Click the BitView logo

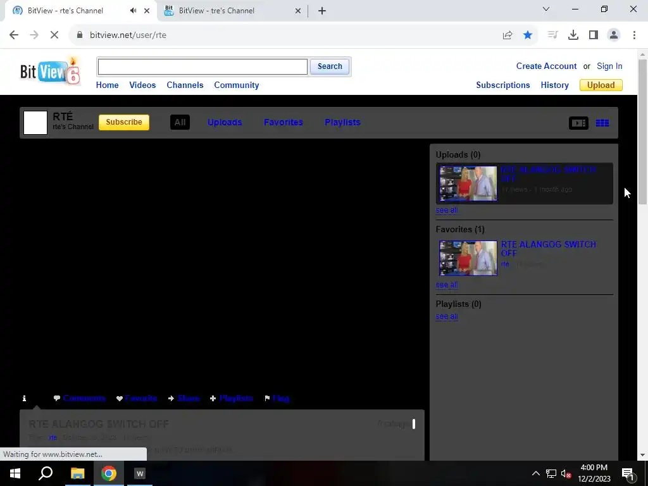click(x=50, y=72)
